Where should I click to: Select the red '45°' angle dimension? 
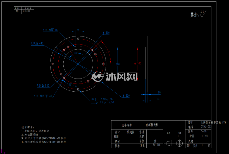coord(108,52)
